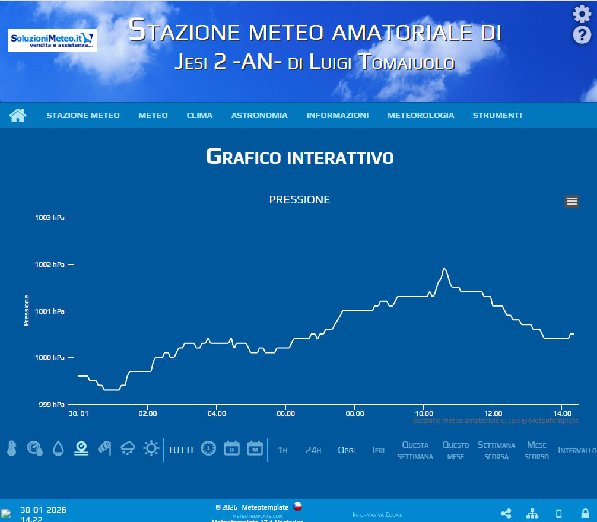The width and height of the screenshot is (597, 522).
Task: Select the rain cloud precipitation icon
Action: point(128,448)
